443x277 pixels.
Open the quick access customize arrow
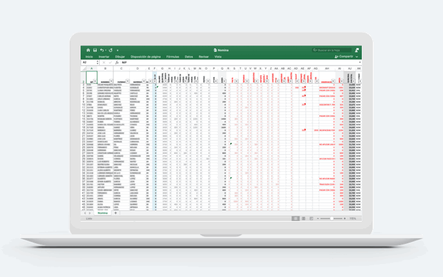click(x=118, y=50)
